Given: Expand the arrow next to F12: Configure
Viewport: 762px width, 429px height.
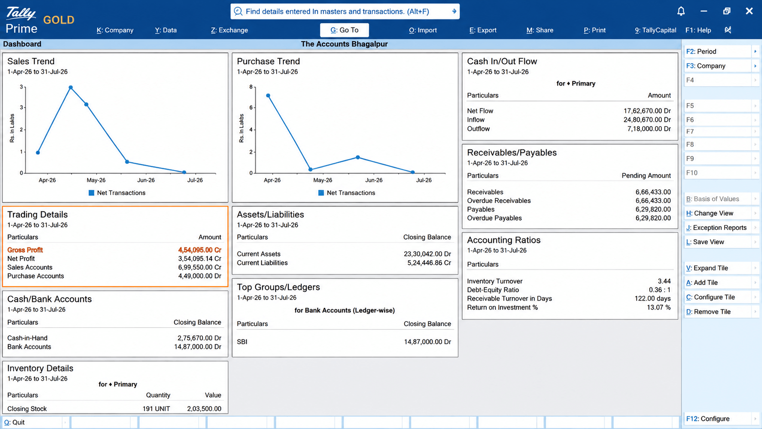Looking at the screenshot, I should point(755,419).
